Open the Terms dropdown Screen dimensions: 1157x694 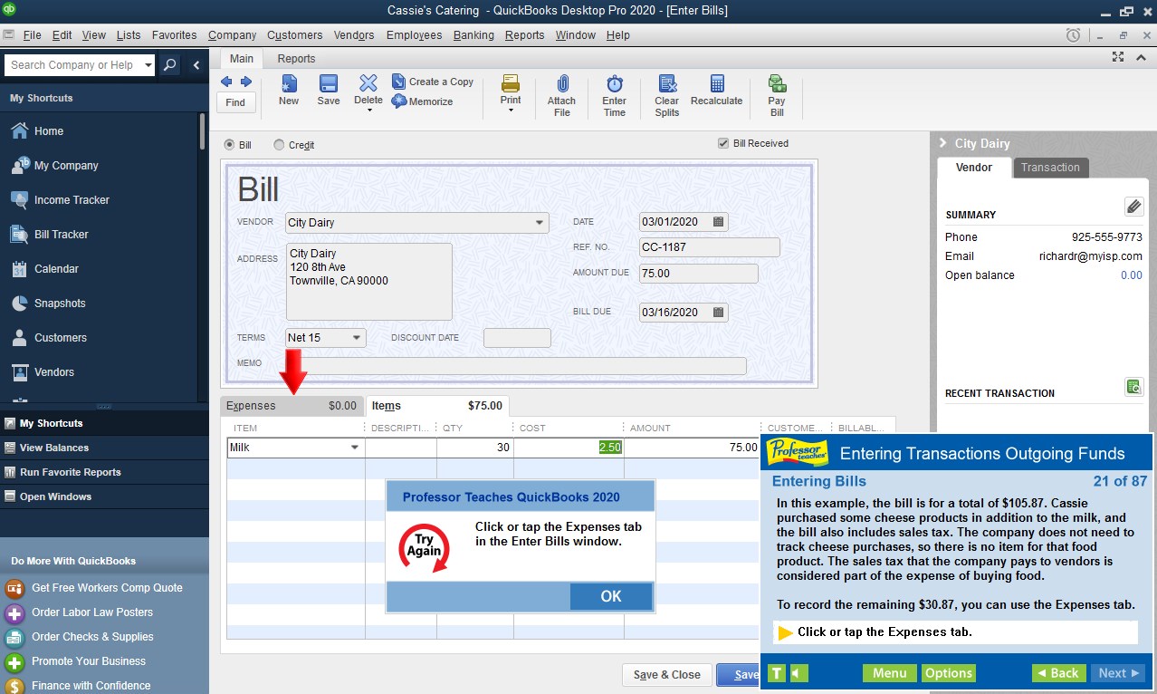pyautogui.click(x=357, y=338)
